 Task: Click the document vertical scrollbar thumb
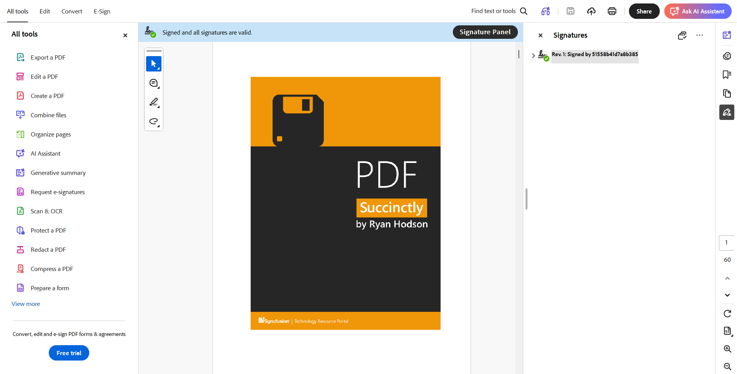click(x=519, y=54)
